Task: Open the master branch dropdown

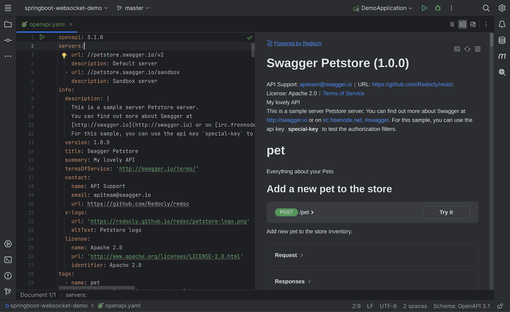Action: coord(133,8)
